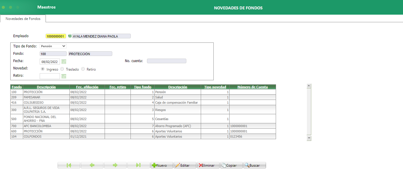
Task: Click the help icon beside the Empleado field
Action: click(69, 36)
